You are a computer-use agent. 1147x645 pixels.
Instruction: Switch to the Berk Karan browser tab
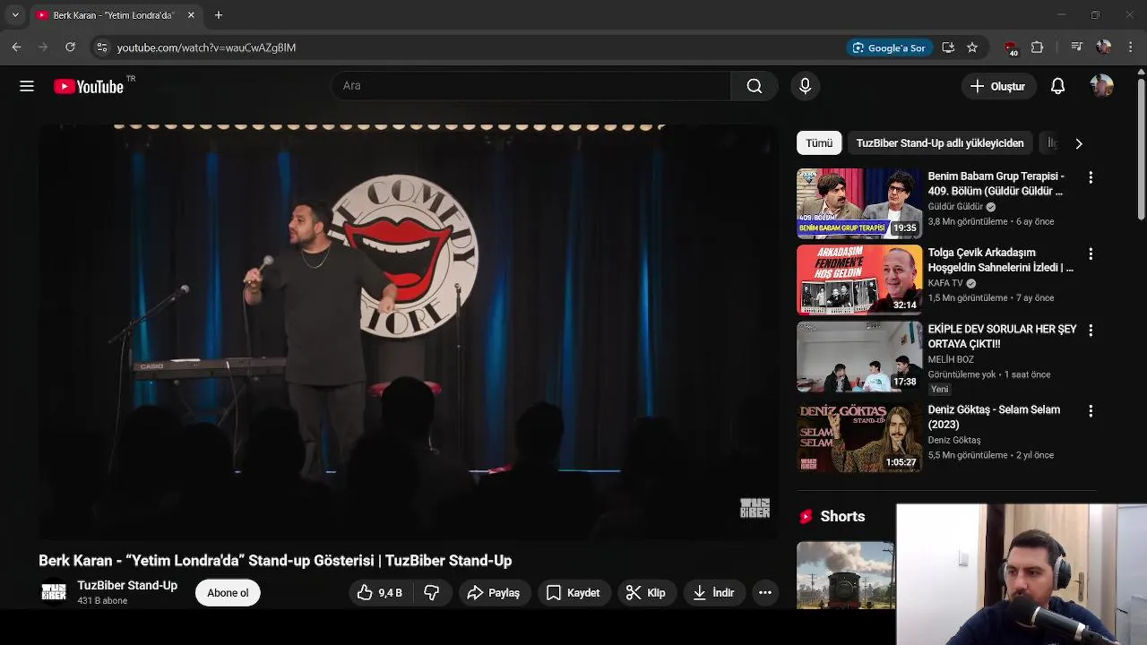(x=115, y=15)
